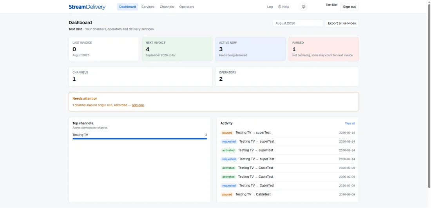Open the Services tab
Image resolution: width=431 pixels, height=208 pixels.
click(x=148, y=7)
